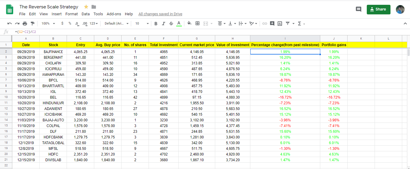Select the HINDUNILVR cell
This screenshot has width=410, height=169.
(53, 103)
